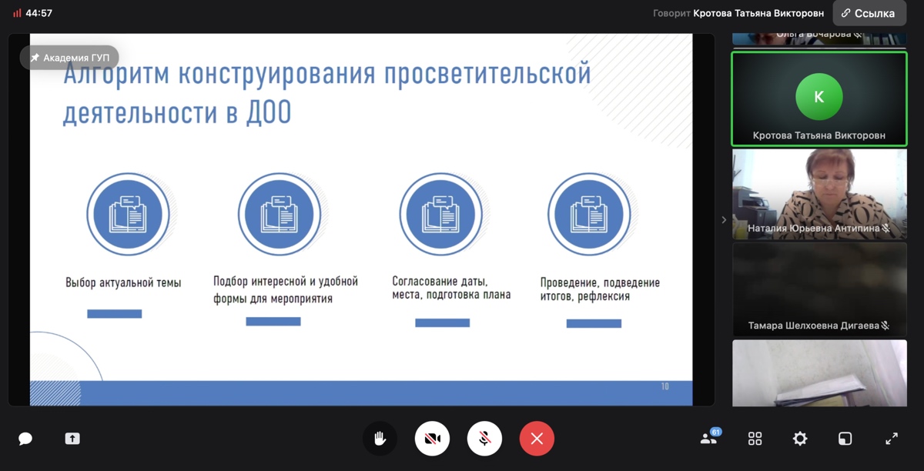Open the participants list showing 61
This screenshot has width=924, height=471.
tap(708, 439)
